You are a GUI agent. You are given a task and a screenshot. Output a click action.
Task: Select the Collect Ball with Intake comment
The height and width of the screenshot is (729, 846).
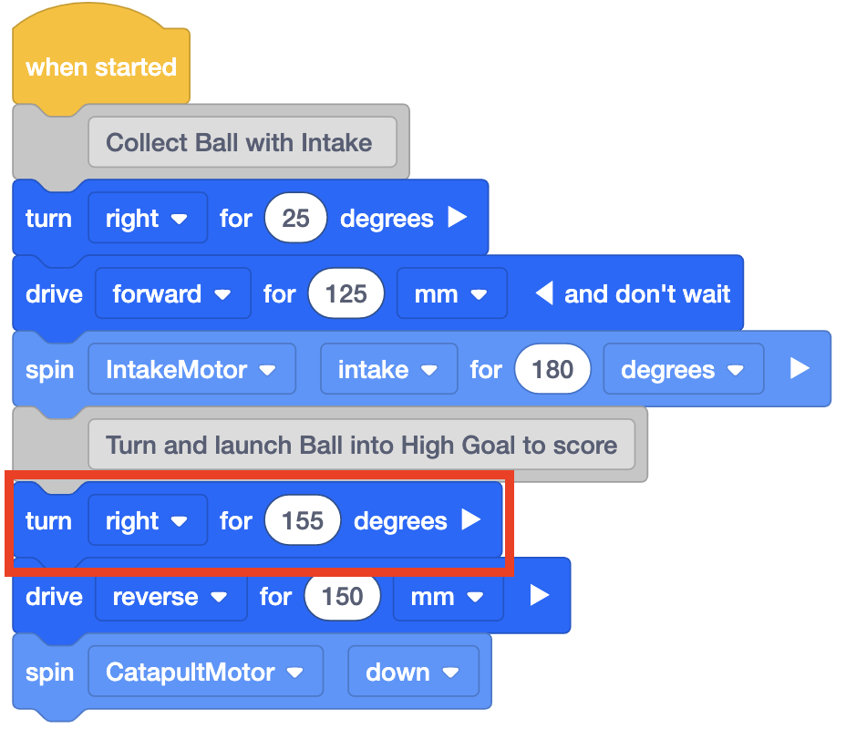[242, 142]
